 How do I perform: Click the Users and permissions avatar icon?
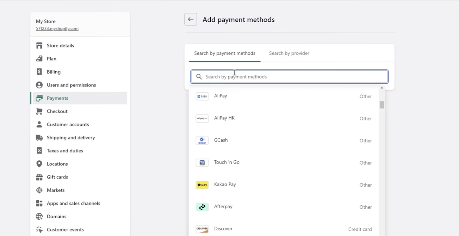(39, 85)
